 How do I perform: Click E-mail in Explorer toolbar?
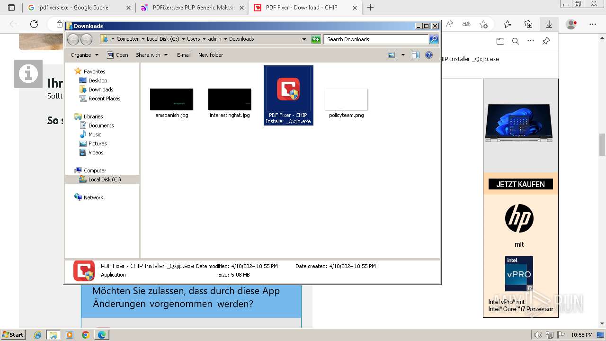[184, 55]
